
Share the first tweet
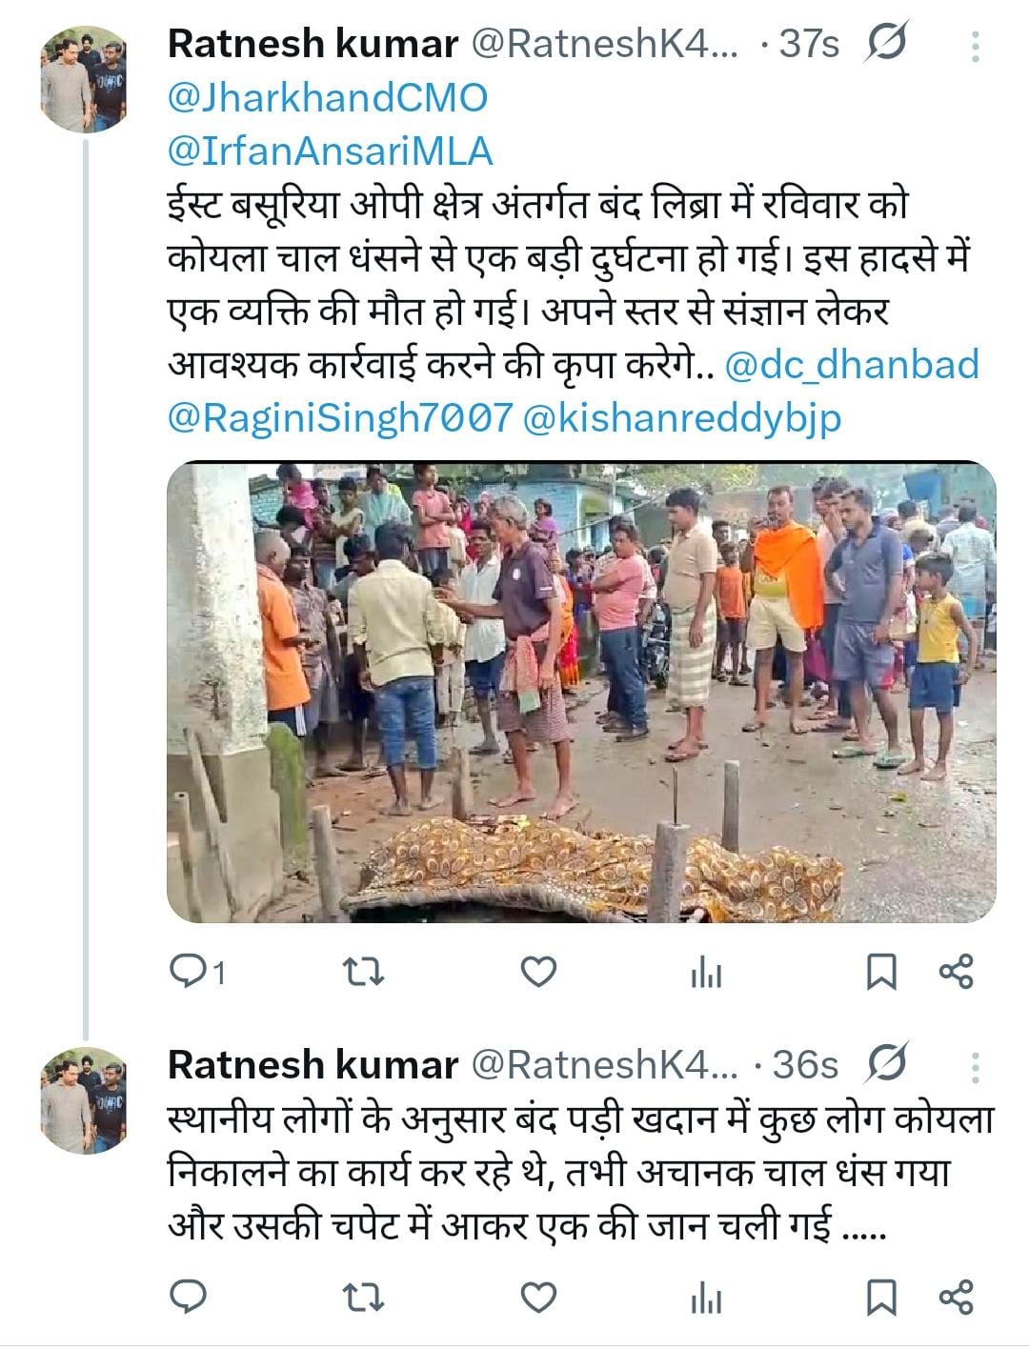click(956, 973)
